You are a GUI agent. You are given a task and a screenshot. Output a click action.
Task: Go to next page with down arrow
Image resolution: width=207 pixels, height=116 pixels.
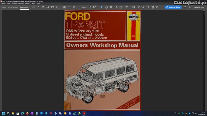[x=74, y=7]
